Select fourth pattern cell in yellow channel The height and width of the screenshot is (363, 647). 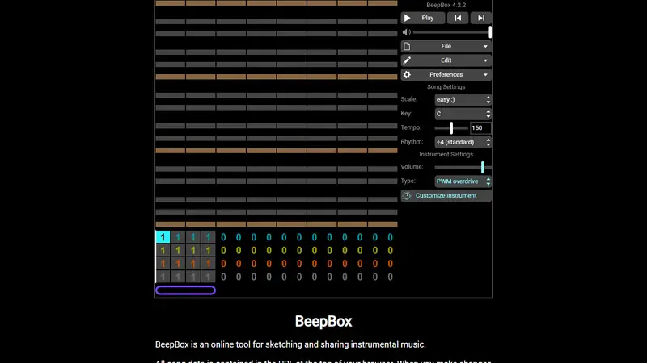click(x=208, y=250)
